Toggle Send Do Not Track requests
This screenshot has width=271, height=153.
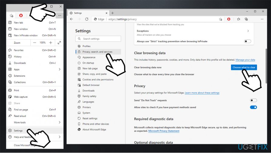(x=253, y=100)
